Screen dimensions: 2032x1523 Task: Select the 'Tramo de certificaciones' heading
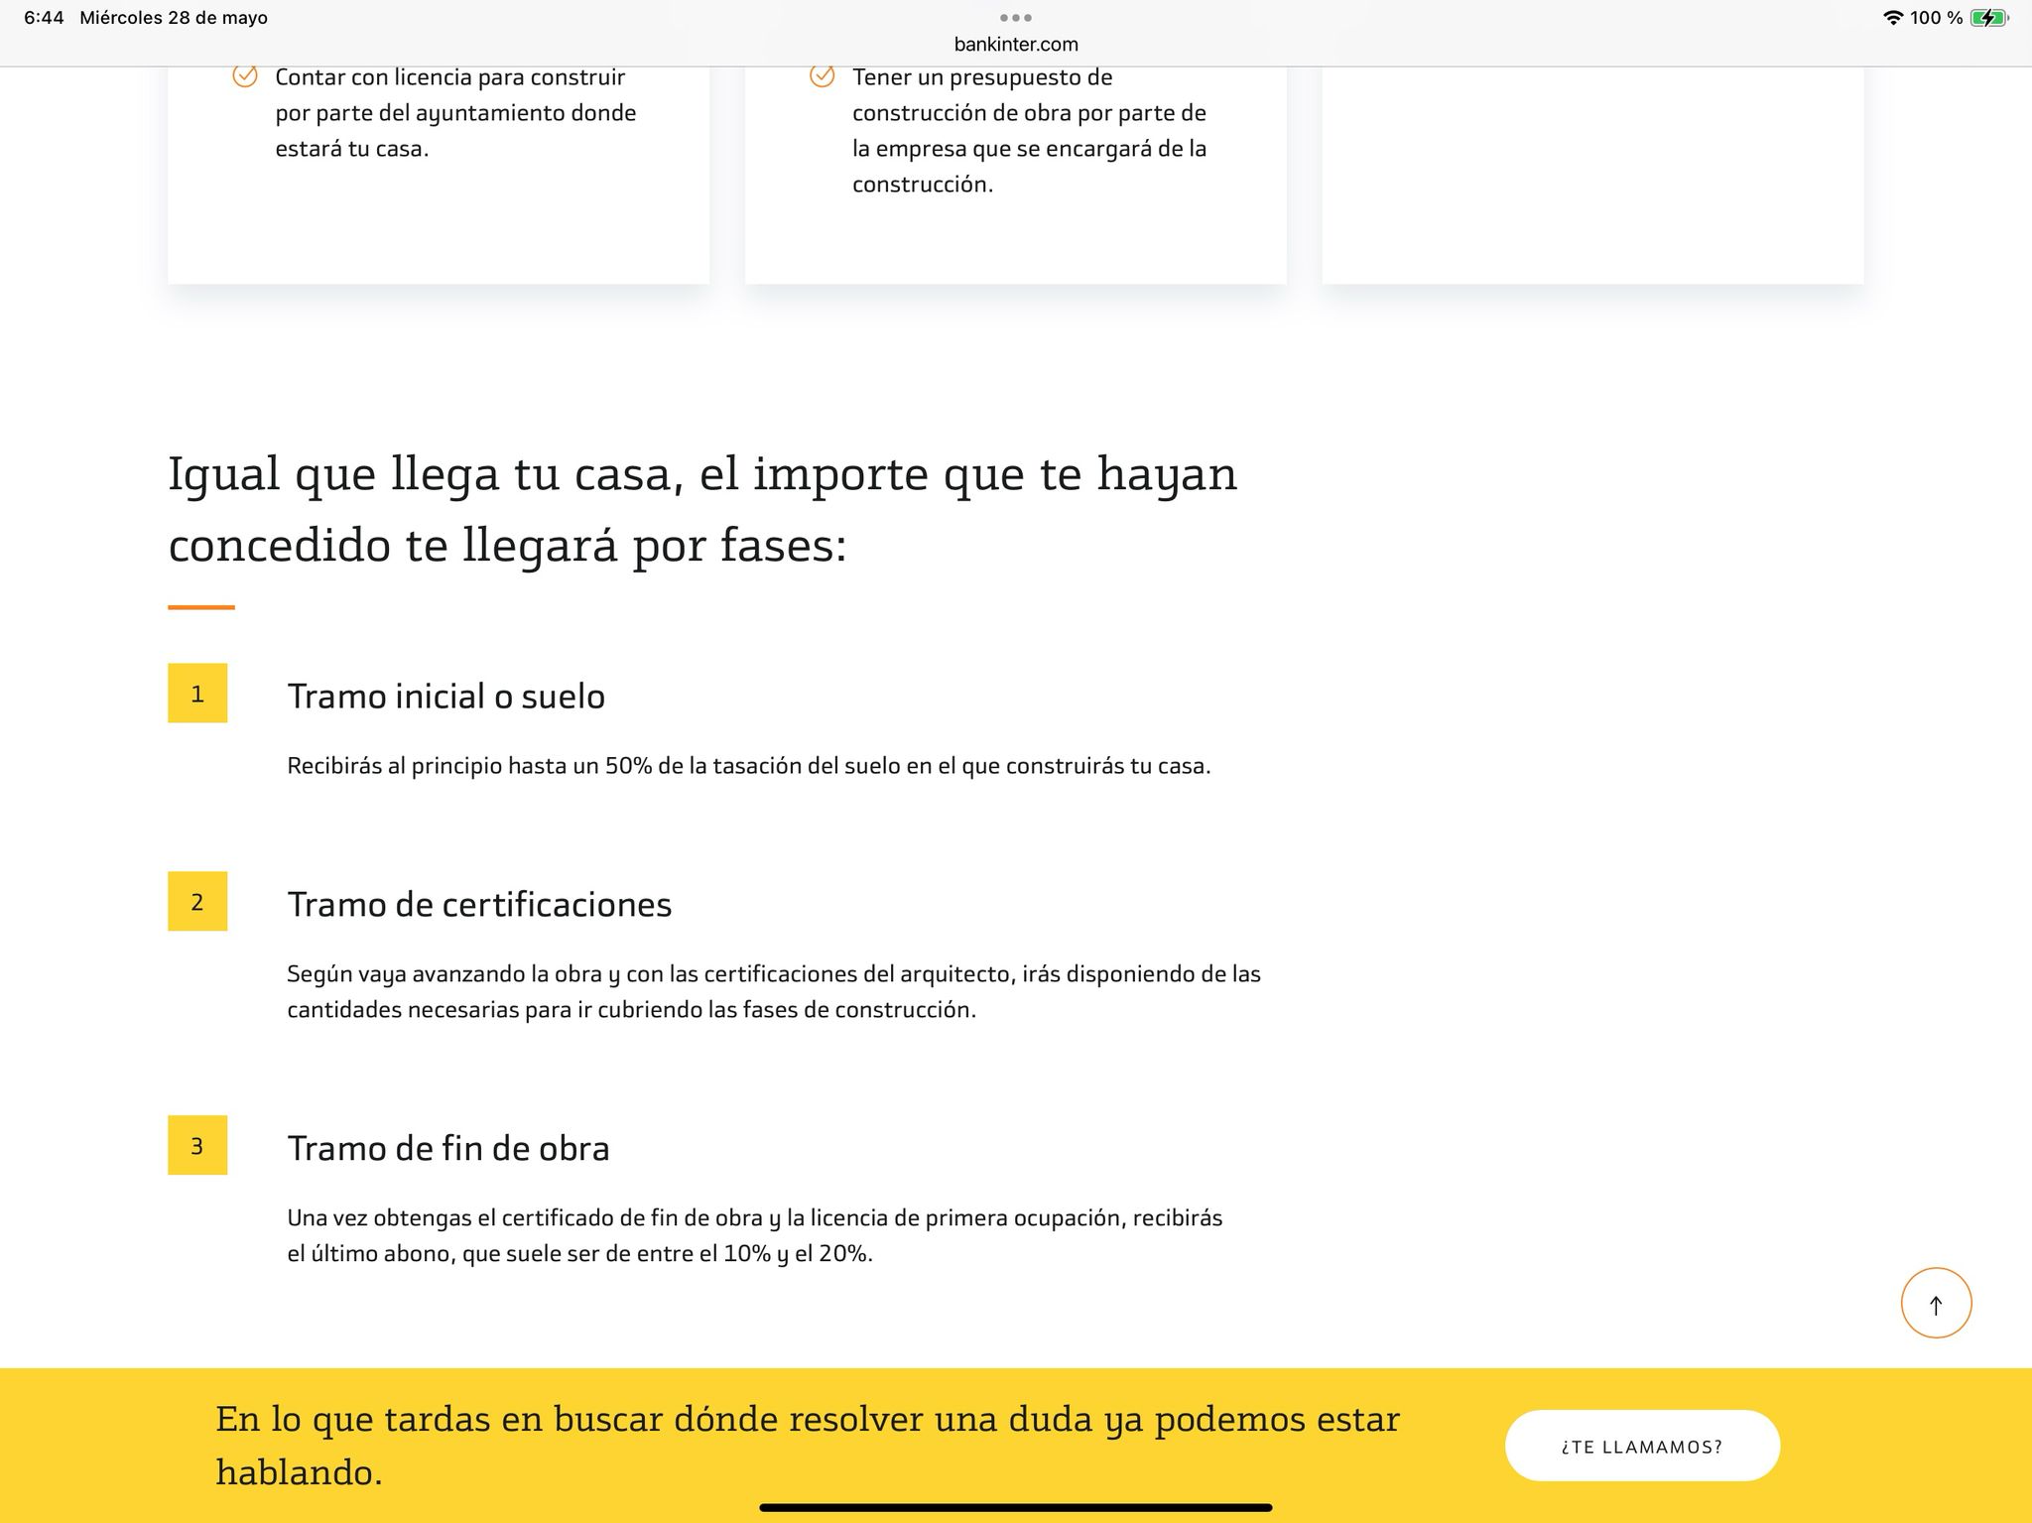click(x=479, y=905)
